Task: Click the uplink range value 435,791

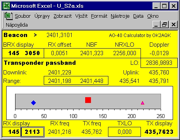Action: (x=159, y=81)
